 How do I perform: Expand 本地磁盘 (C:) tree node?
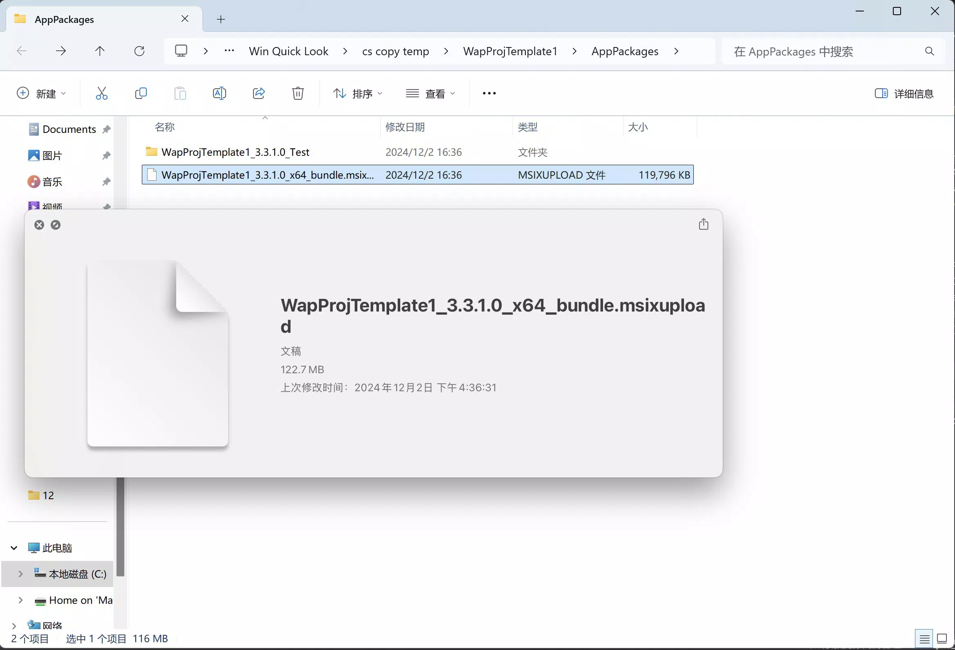(x=20, y=574)
